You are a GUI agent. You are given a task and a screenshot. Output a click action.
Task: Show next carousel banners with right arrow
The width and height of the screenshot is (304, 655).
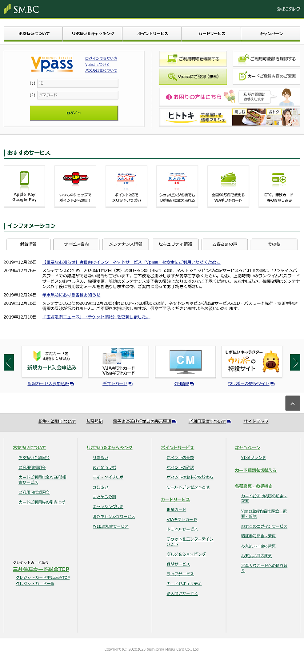295,362
